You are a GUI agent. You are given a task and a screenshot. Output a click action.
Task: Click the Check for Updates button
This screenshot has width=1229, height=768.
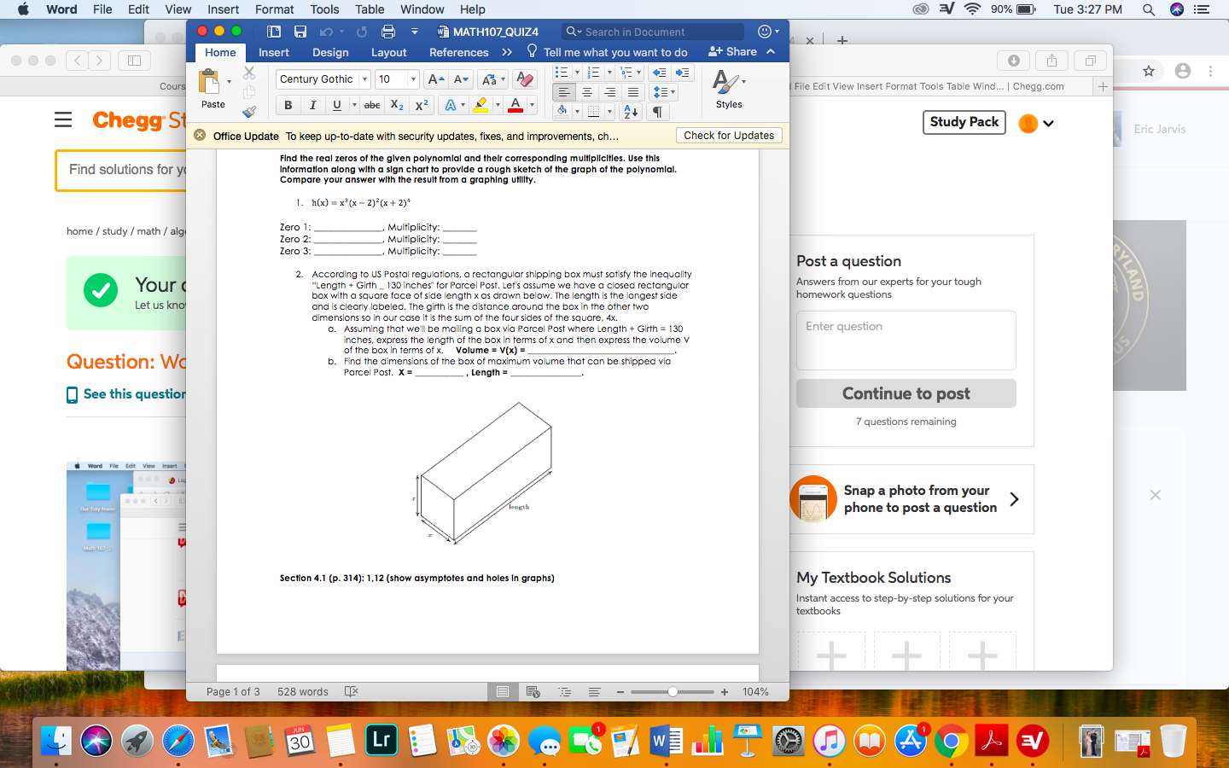pyautogui.click(x=729, y=135)
